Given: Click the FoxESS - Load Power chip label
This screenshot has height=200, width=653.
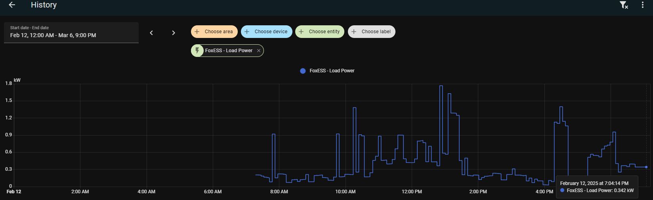Looking at the screenshot, I should click(229, 51).
